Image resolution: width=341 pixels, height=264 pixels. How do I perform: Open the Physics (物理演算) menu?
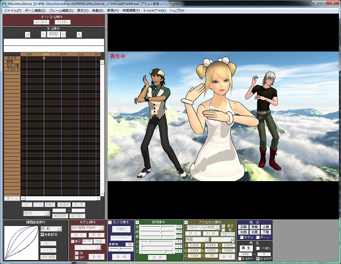pyautogui.click(x=131, y=10)
